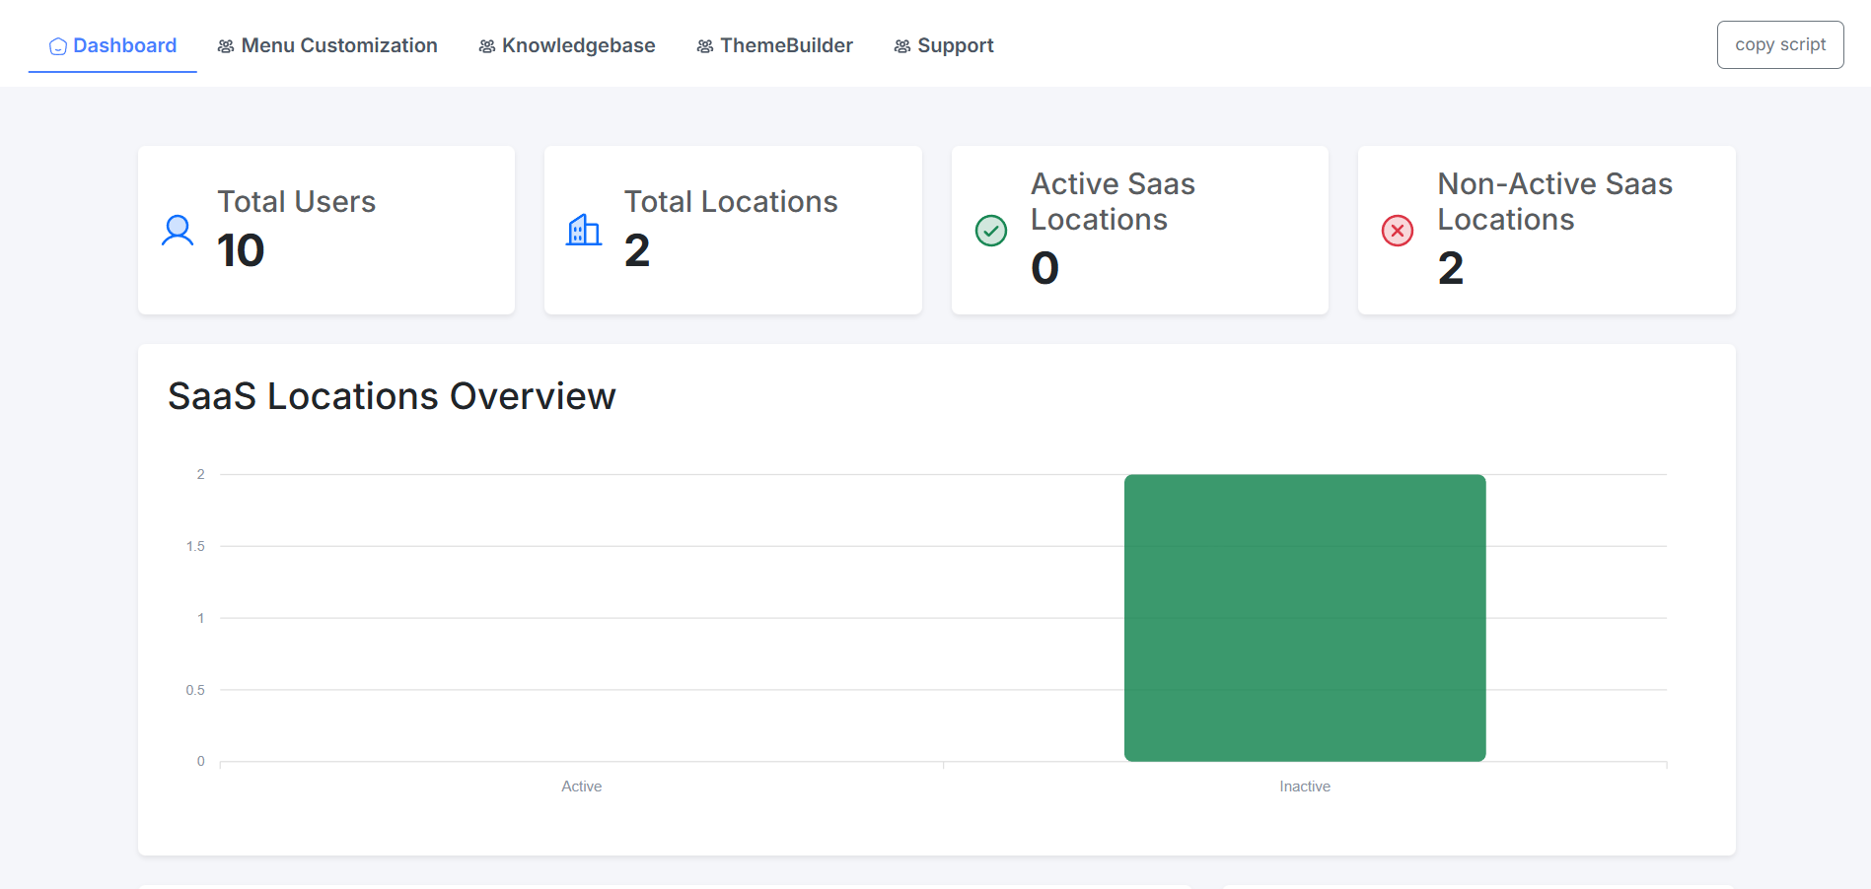1871x889 pixels.
Task: Click the SaaS Locations Overview heading
Action: tap(392, 396)
